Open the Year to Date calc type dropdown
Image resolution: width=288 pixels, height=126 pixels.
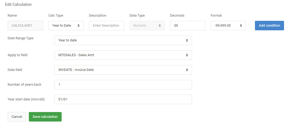tap(66, 26)
